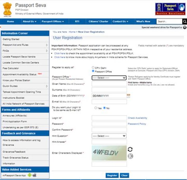
Task: Focus the E-mail Id input field
Action: [x=109, y=102]
